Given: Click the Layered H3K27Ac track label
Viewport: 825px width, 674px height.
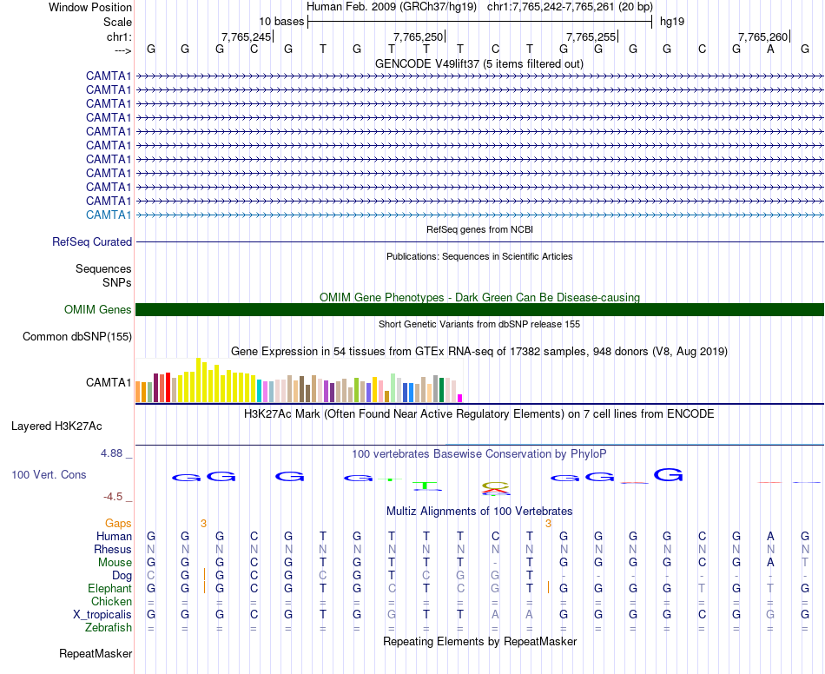Looking at the screenshot, I should click(x=56, y=426).
